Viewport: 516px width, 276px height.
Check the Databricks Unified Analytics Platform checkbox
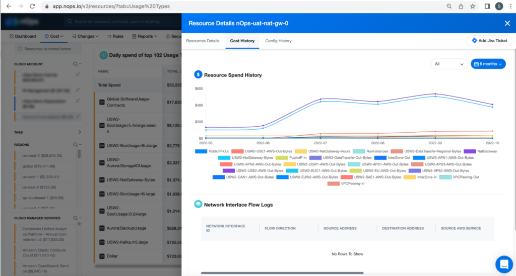19,229
